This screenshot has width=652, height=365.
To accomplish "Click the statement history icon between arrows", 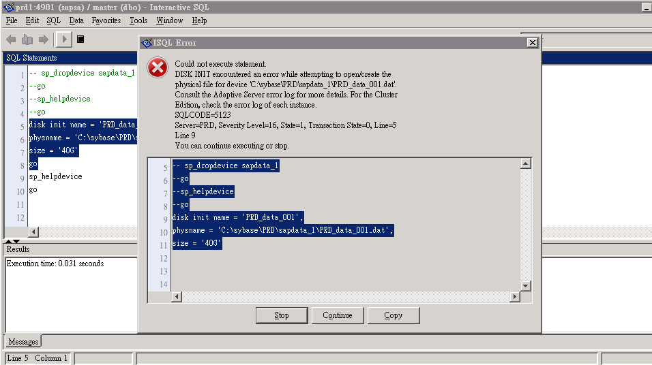I will click(27, 39).
